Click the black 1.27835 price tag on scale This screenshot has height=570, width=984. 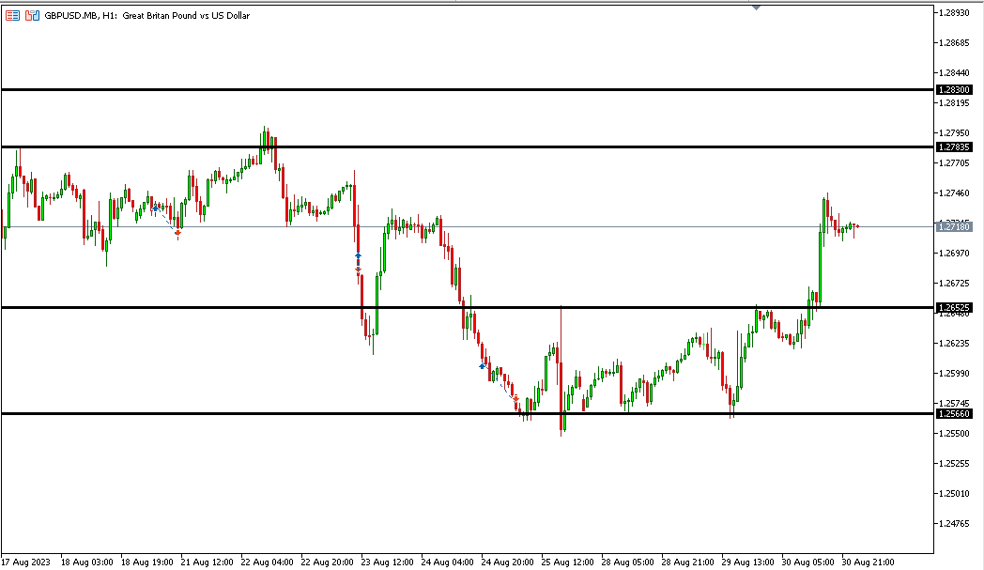pyautogui.click(x=954, y=146)
